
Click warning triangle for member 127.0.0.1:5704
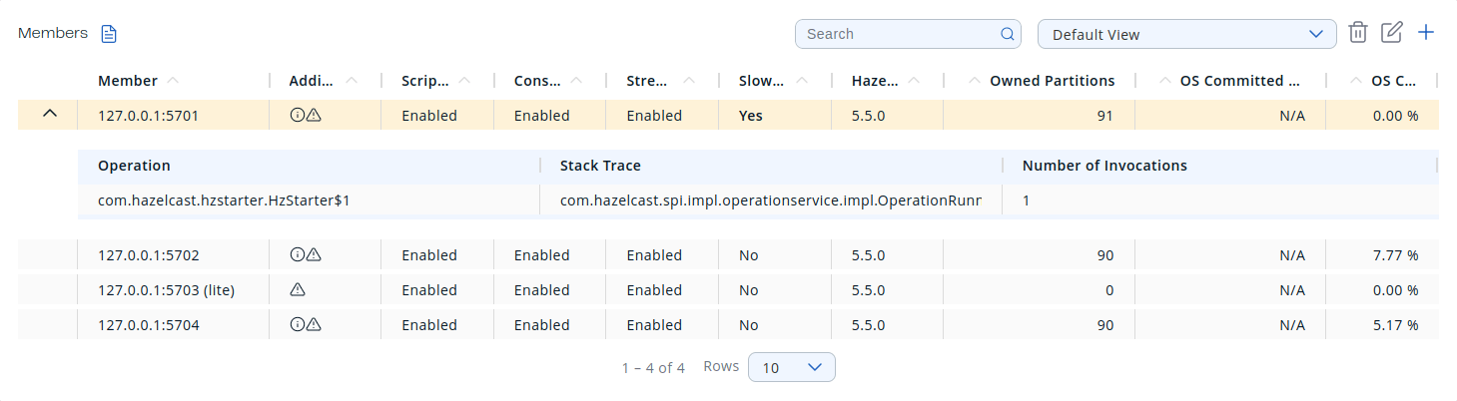314,325
